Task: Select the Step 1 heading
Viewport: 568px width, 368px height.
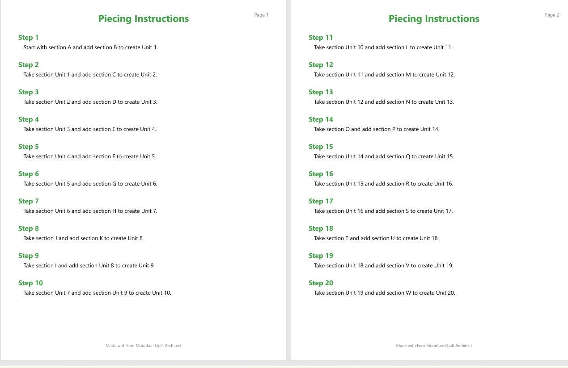Action: coord(29,38)
